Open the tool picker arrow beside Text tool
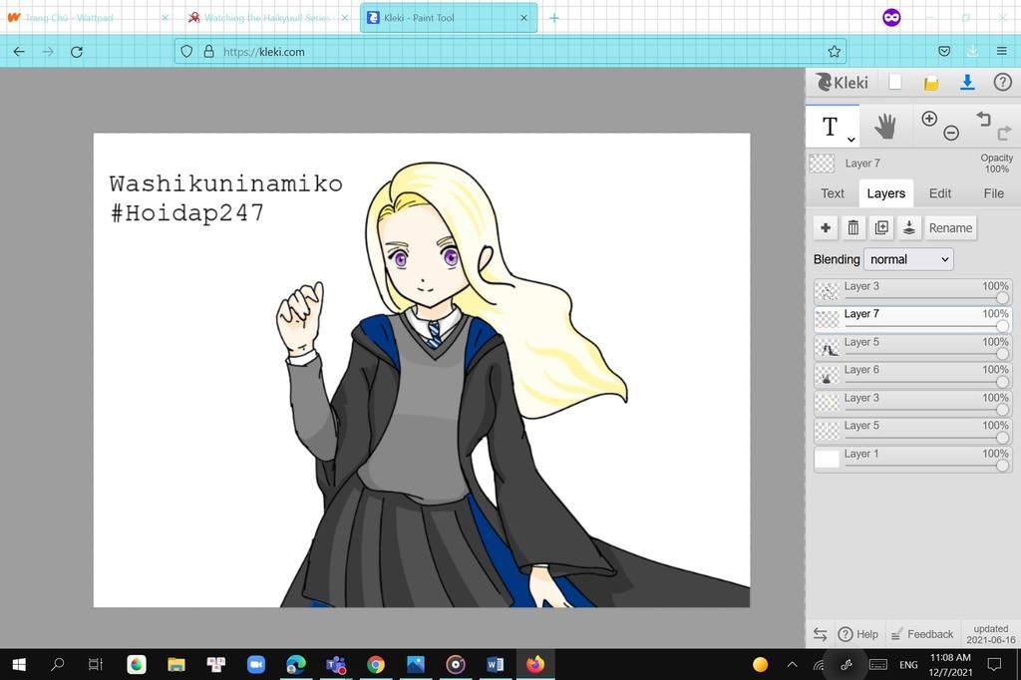Image resolution: width=1021 pixels, height=680 pixels. [x=851, y=140]
